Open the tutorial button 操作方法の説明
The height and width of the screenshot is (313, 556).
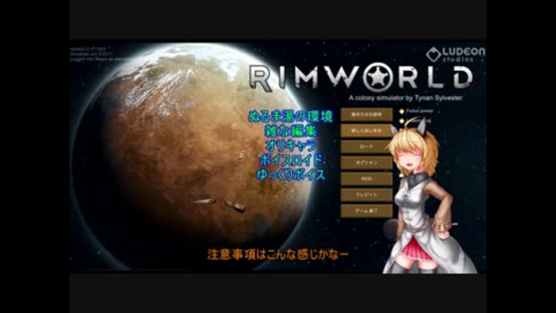(x=367, y=115)
